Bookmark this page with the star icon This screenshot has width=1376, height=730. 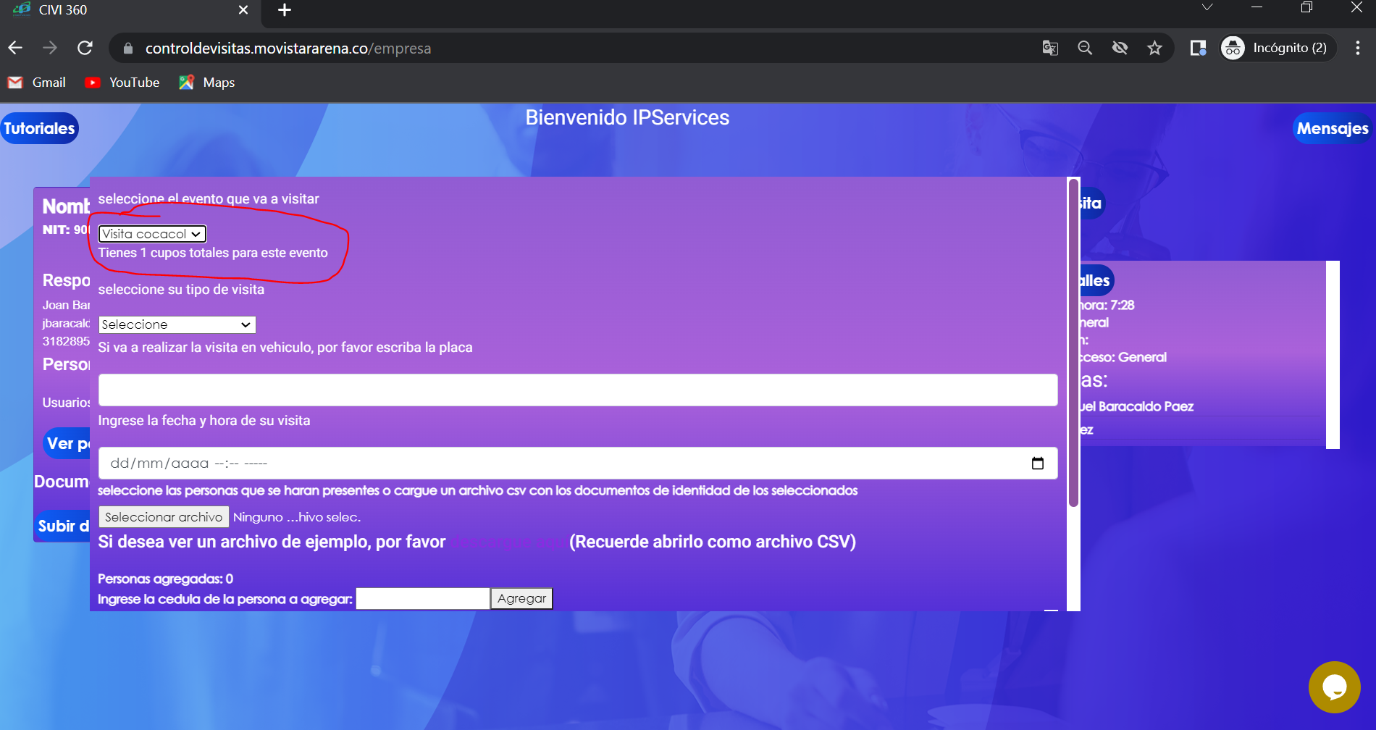click(x=1154, y=48)
